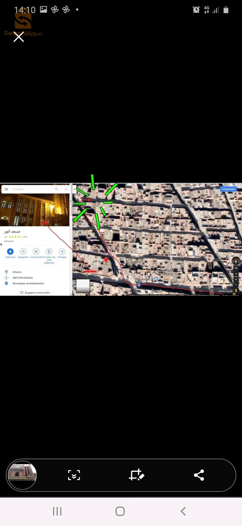Close the image viewer with X
Viewport: 242px width, 526px height.
pos(19,37)
